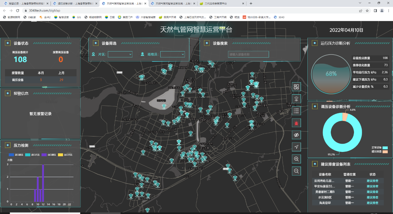Click the grid dashboard layout icon

pos(296,87)
